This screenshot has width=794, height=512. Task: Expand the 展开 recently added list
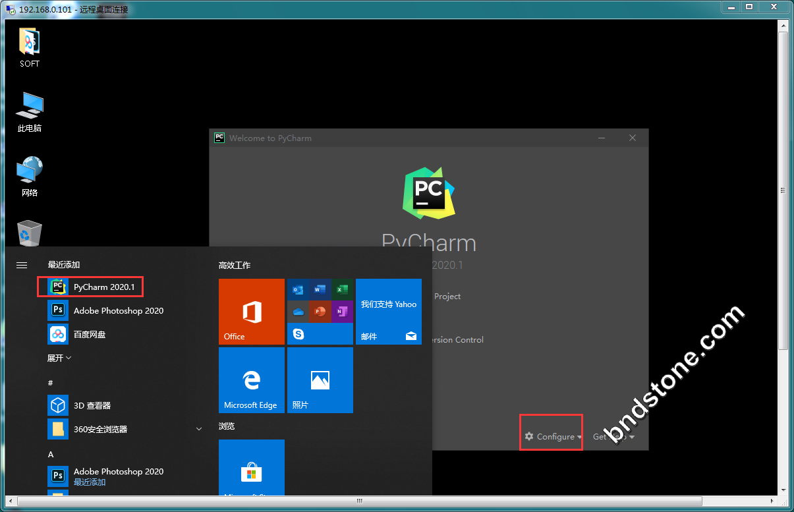click(59, 358)
